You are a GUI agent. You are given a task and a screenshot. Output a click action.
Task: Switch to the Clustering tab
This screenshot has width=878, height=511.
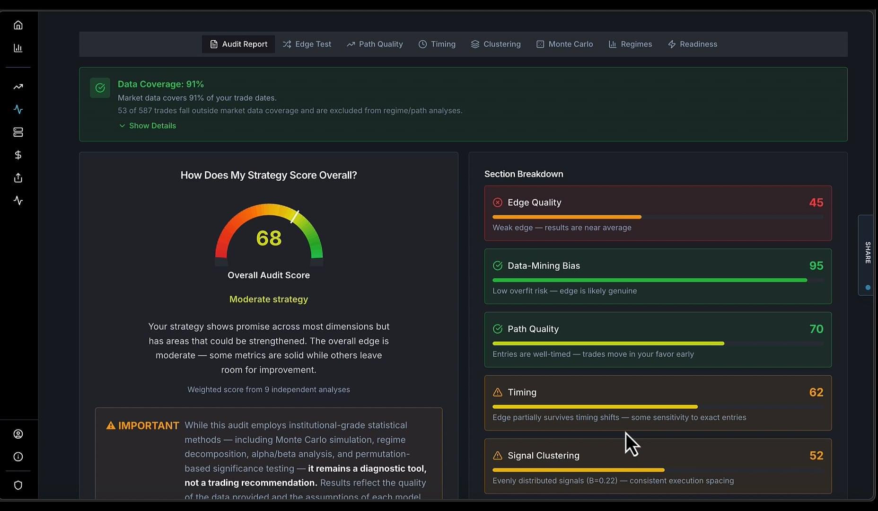point(496,44)
